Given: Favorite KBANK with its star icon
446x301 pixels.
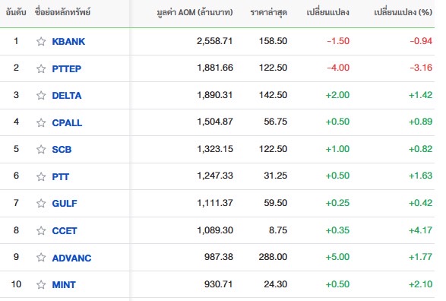Looking at the screenshot, I should coord(41,42).
